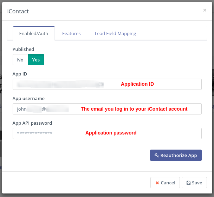Click the App username label
This screenshot has width=214, height=197.
pyautogui.click(x=28, y=99)
